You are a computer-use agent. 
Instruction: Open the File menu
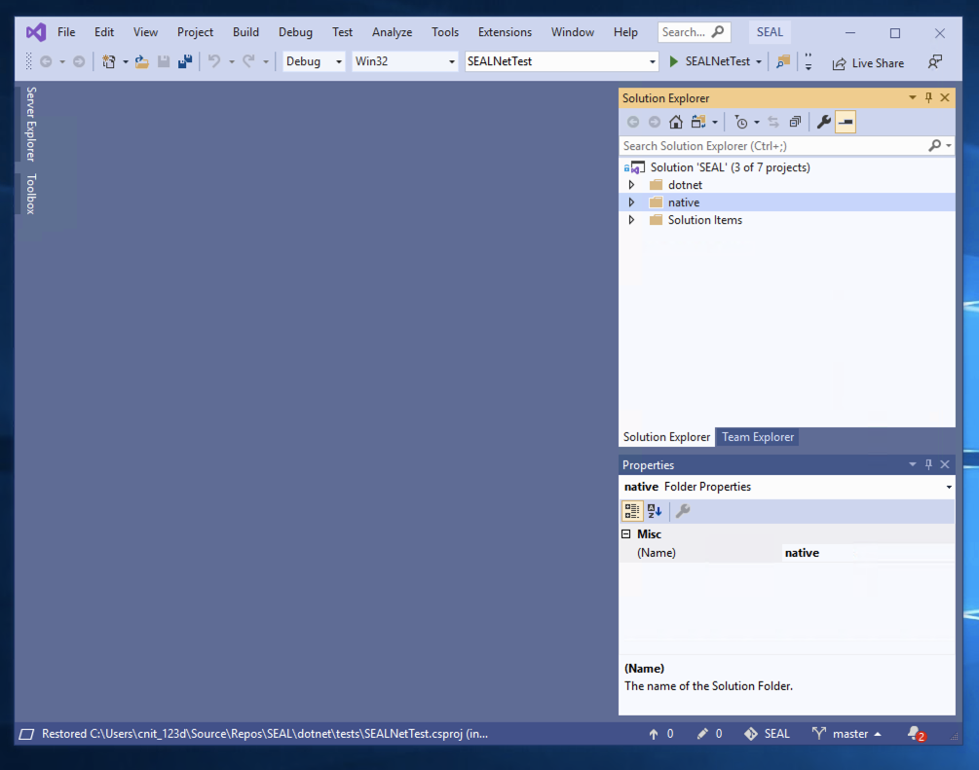66,32
